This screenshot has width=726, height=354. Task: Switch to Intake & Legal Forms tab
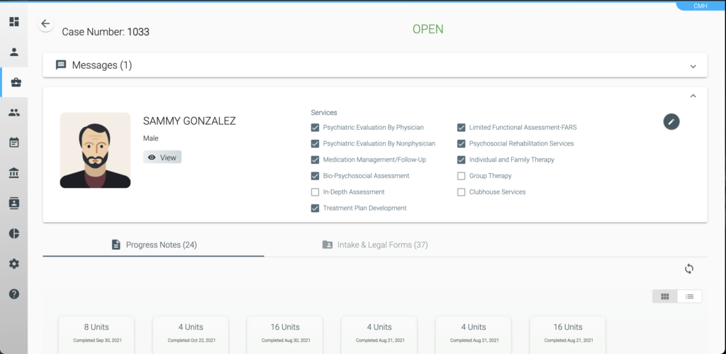[374, 245]
